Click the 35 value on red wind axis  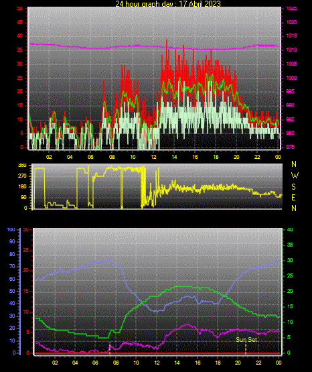pos(20,50)
